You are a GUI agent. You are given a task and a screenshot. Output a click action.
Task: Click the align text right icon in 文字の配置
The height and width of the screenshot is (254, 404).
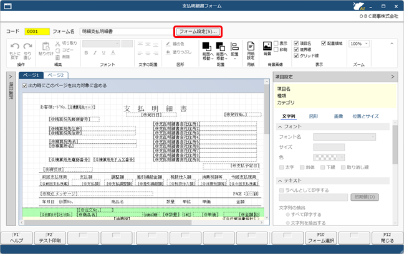[x=156, y=54]
